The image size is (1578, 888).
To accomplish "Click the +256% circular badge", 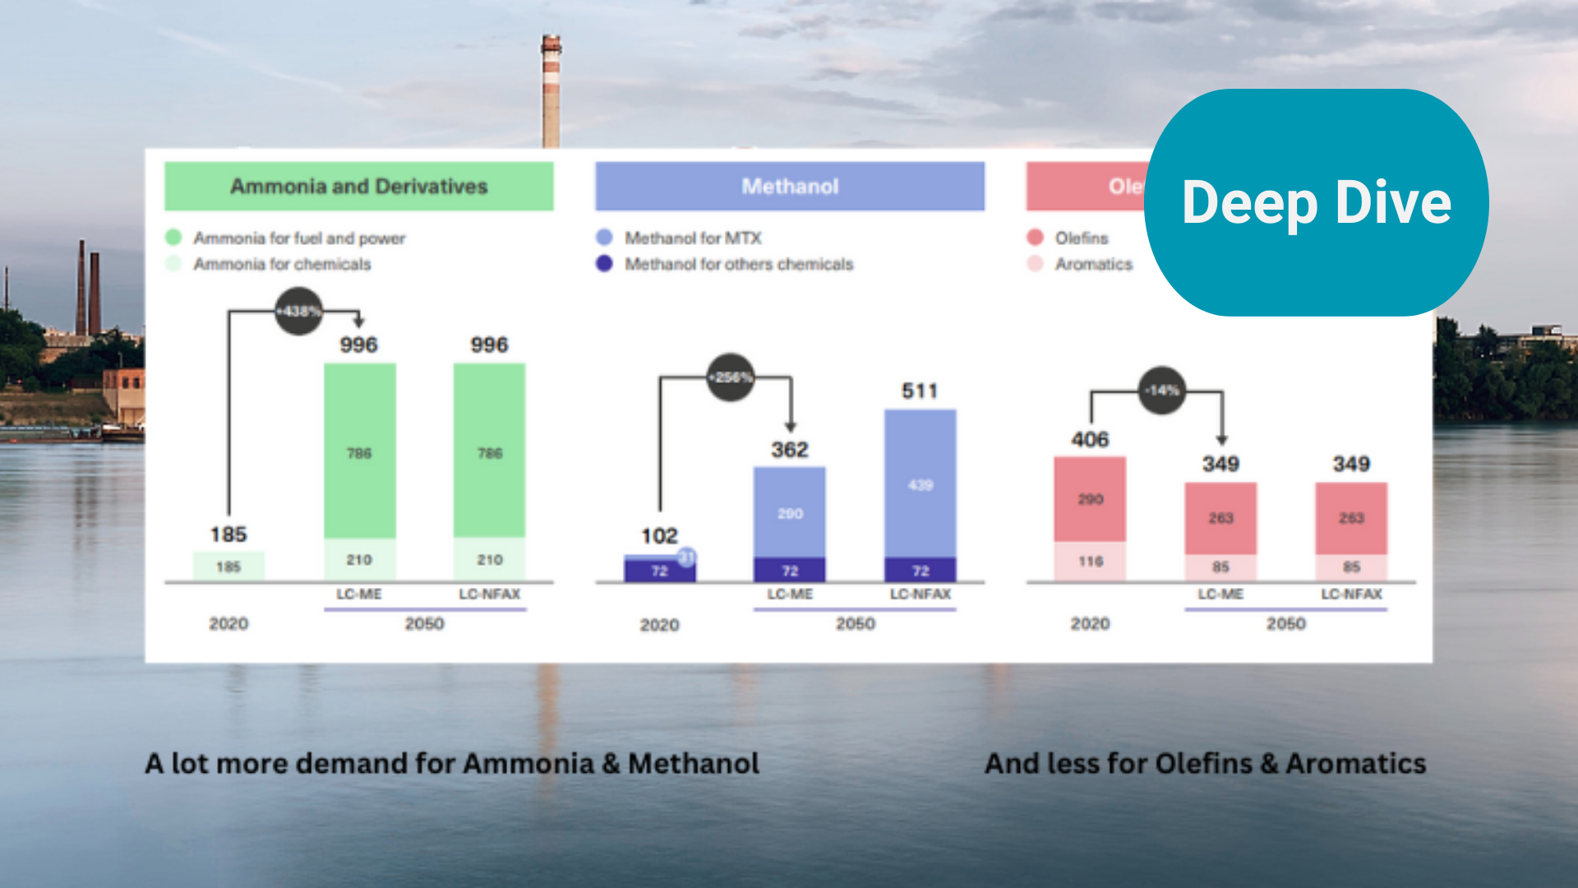I will click(730, 377).
